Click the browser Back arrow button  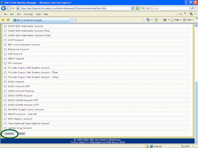[3, 8]
